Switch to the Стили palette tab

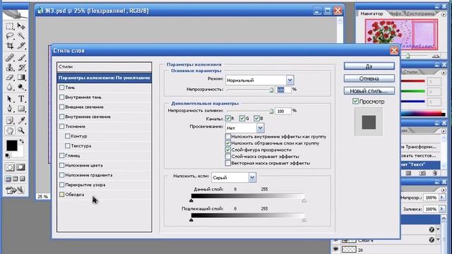click(x=410, y=72)
